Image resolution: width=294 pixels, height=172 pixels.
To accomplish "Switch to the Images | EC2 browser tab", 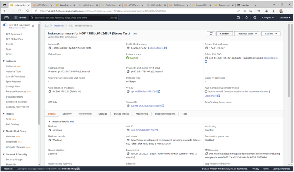I will coord(202,5).
